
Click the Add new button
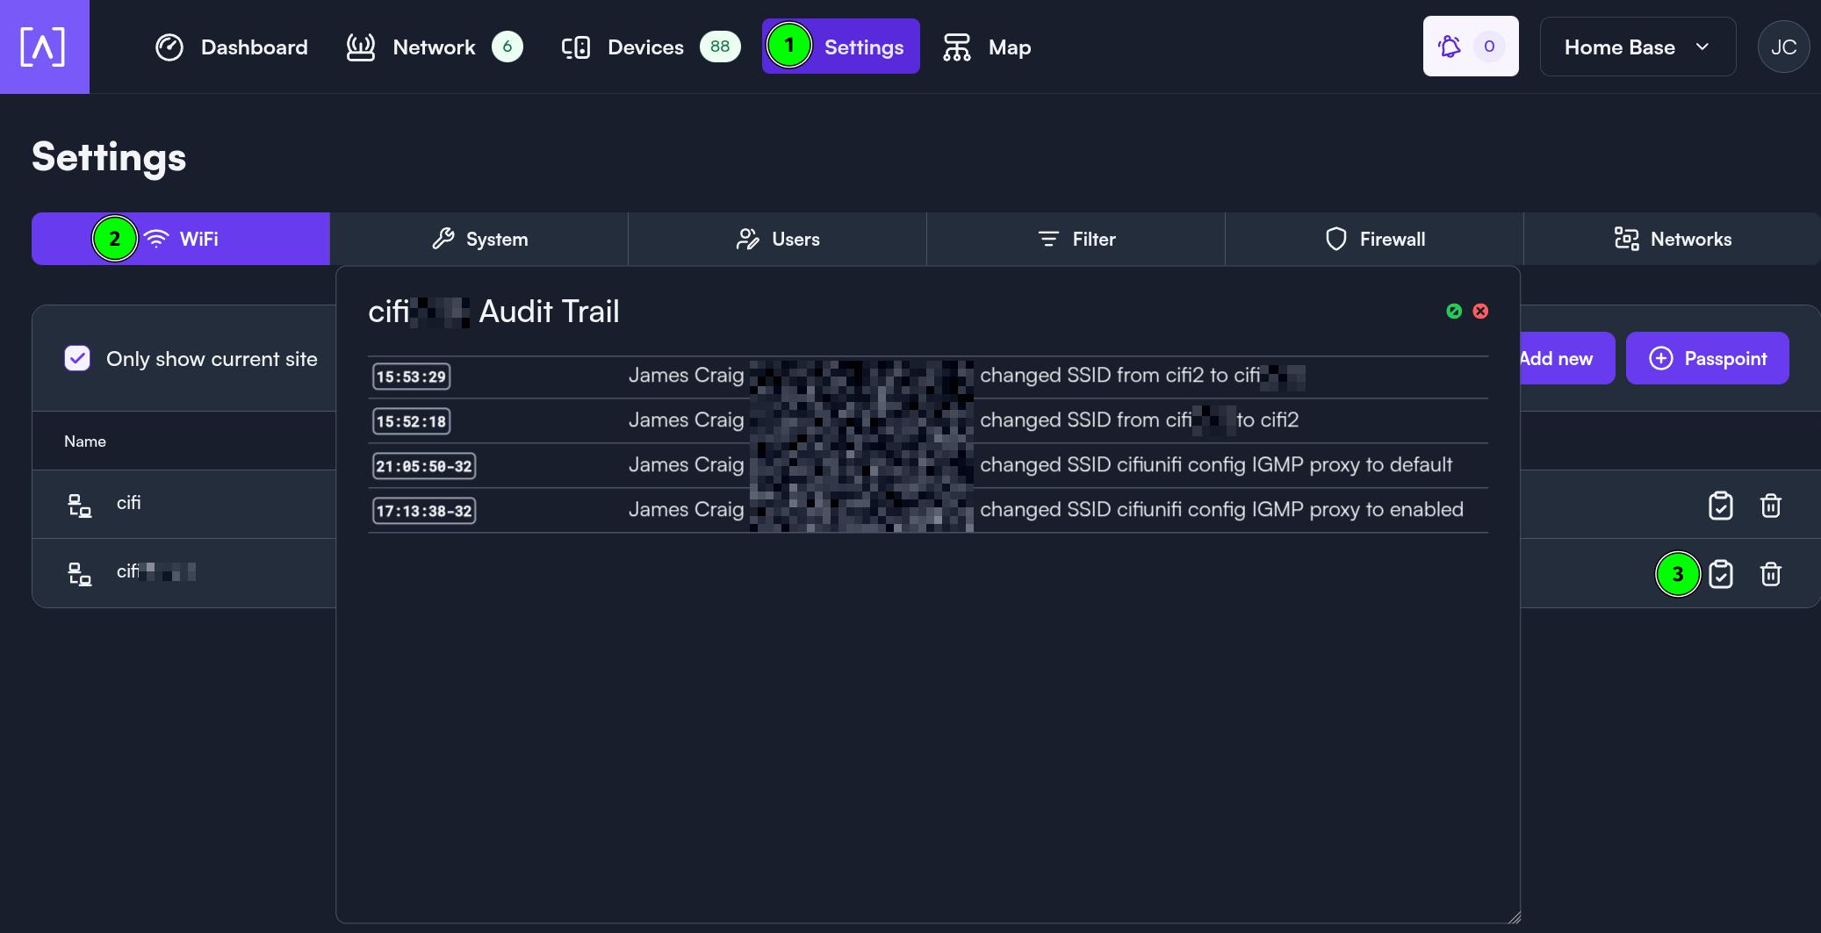[x=1565, y=358]
